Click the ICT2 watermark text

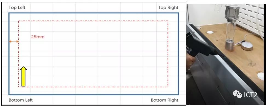pos(250,95)
